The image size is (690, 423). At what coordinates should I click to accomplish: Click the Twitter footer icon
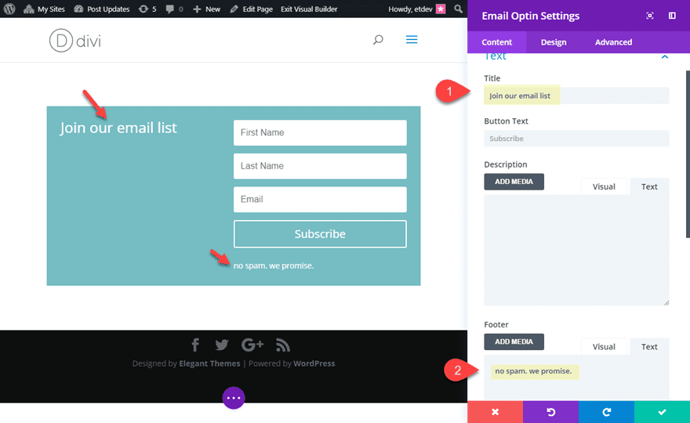[x=222, y=345]
